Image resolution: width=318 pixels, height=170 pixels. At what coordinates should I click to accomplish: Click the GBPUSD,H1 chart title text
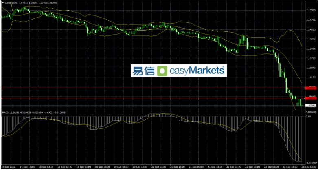tap(11, 3)
